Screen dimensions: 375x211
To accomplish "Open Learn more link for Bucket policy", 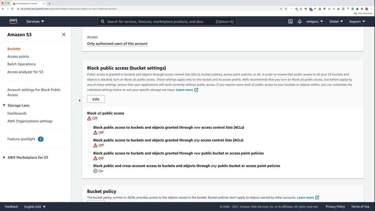I will coord(308,198).
